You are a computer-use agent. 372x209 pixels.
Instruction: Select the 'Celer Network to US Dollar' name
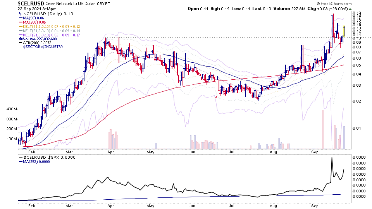(70, 4)
